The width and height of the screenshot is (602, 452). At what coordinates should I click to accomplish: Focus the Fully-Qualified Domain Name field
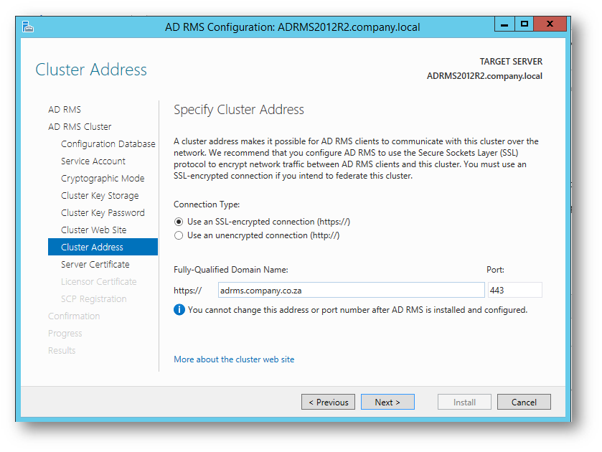(x=352, y=290)
